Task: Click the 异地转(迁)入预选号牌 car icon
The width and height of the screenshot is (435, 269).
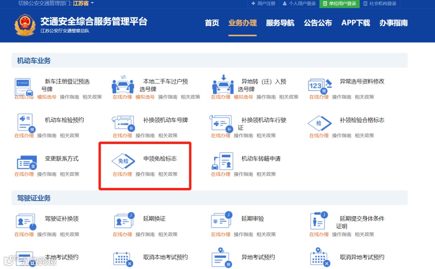Action: coord(223,84)
